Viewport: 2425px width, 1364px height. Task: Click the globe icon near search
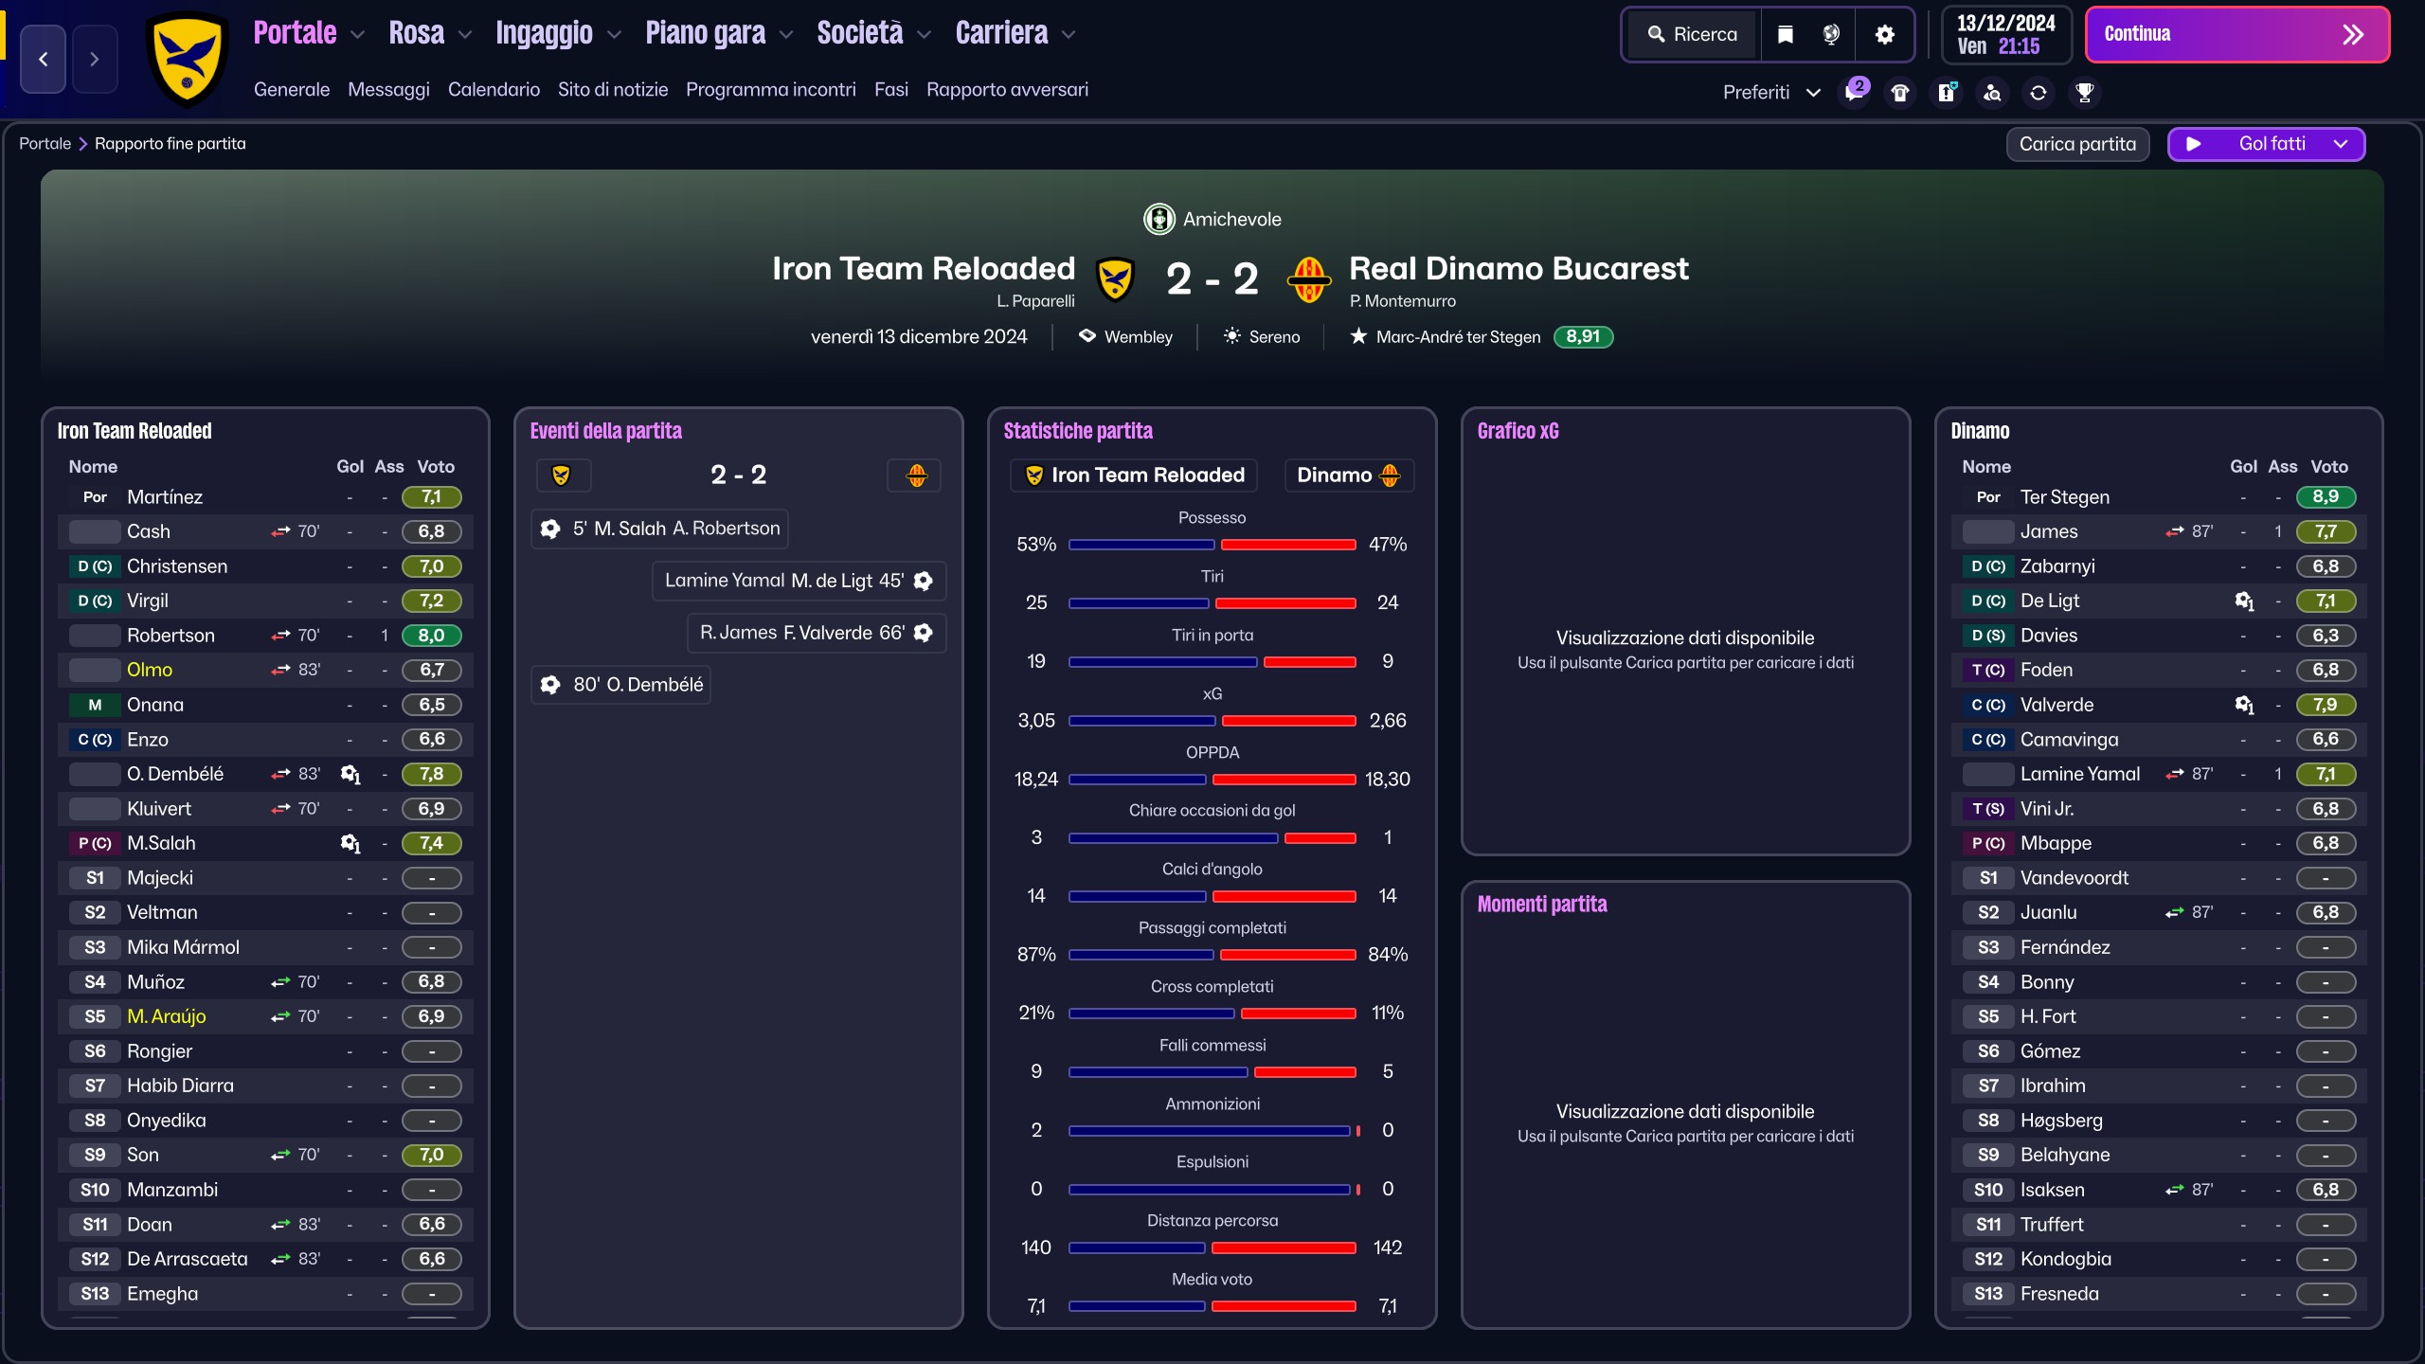[x=1831, y=35]
